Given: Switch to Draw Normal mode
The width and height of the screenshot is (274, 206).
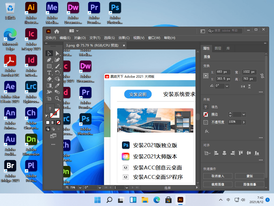Looking at the screenshot, I should tap(48, 129).
